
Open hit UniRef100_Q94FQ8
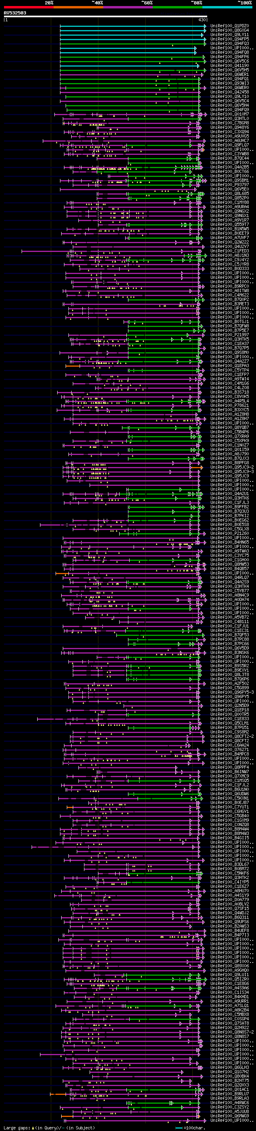tap(230, 52)
